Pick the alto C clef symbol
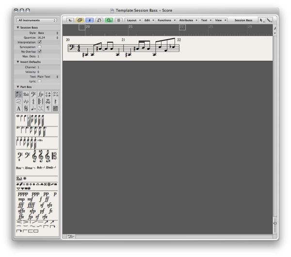Image resolution: width=291 pixels, height=257 pixels. [54, 156]
